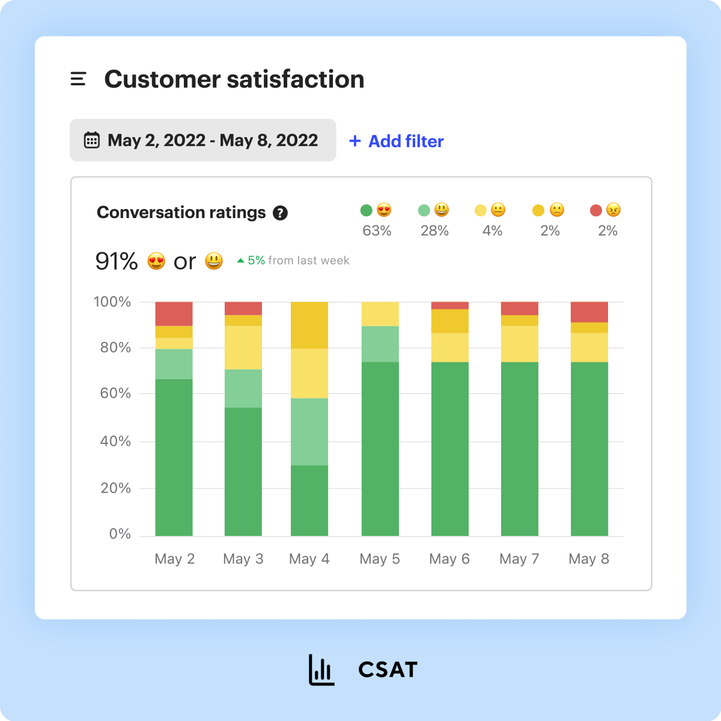Click the May 8 axis label

point(589,559)
